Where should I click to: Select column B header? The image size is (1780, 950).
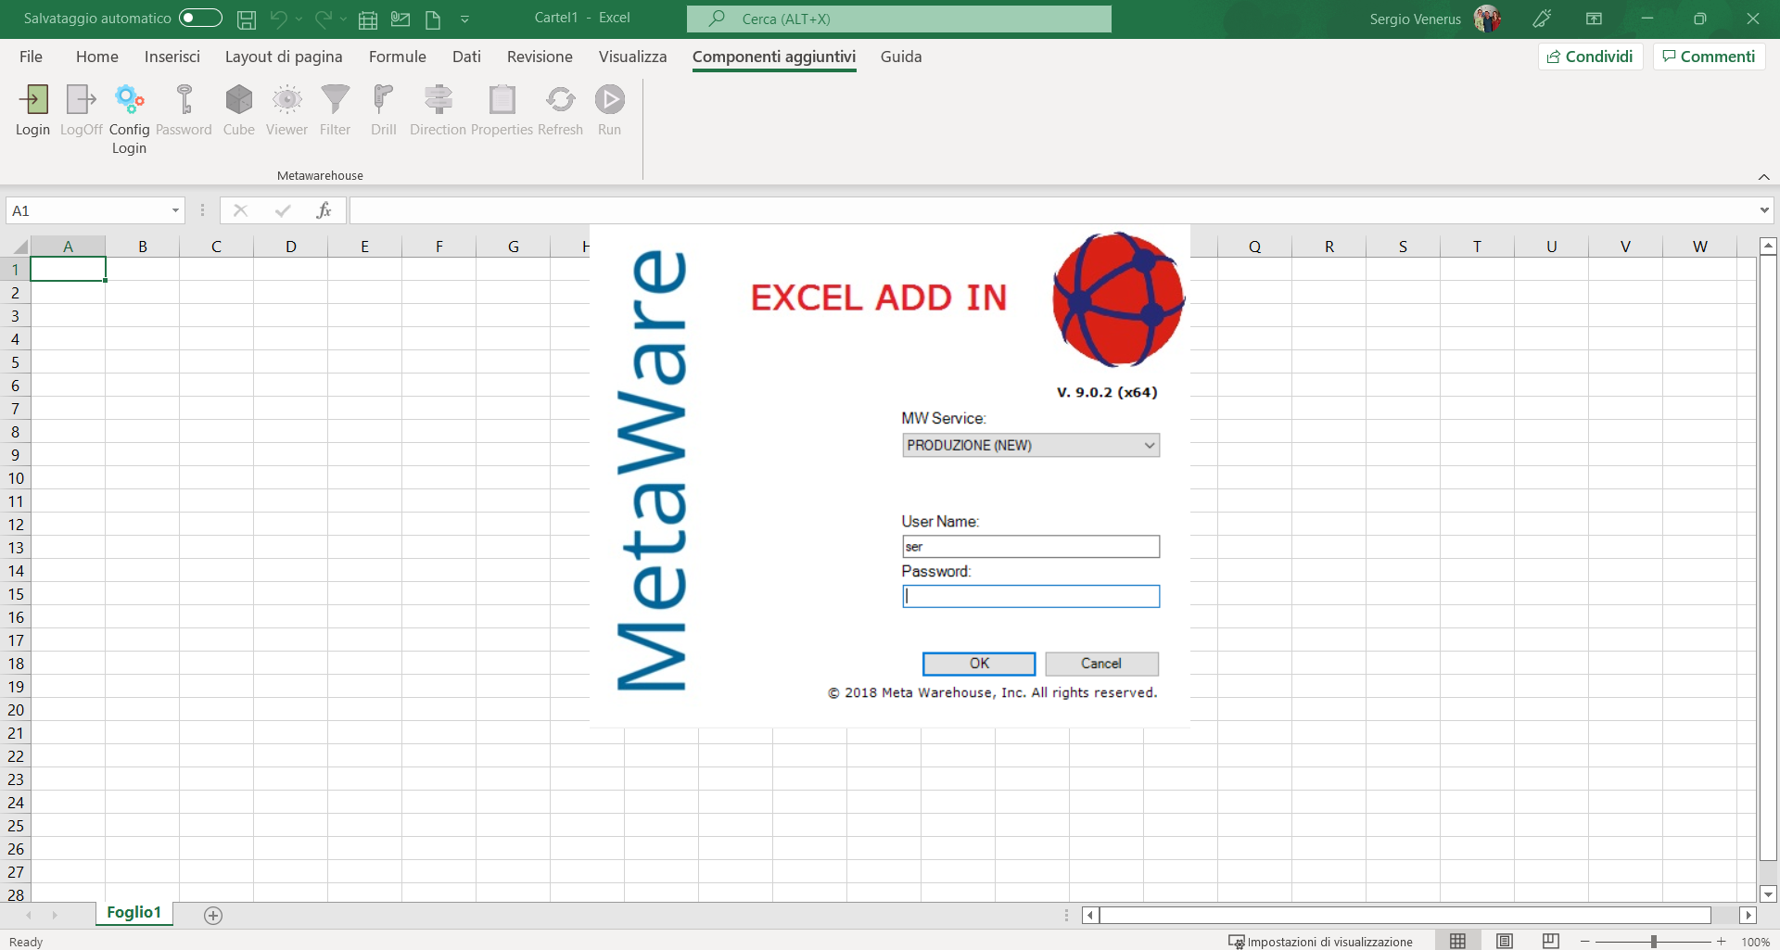pos(142,247)
